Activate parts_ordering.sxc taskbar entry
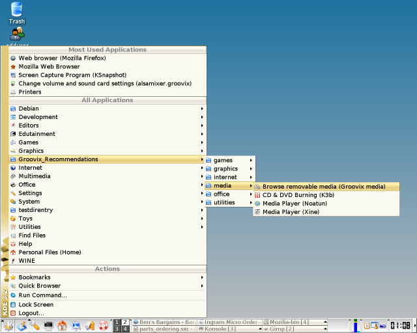 (x=165, y=328)
